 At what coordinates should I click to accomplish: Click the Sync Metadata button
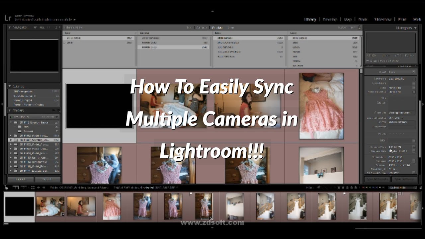pyautogui.click(x=377, y=179)
